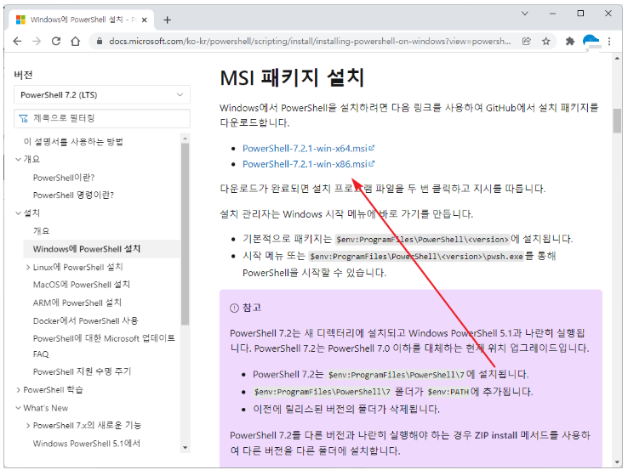Click the $env:ProgramFiles\PowerShell\<version>\pwsh.exe code text
The height and width of the screenshot is (470, 628).
(416, 257)
